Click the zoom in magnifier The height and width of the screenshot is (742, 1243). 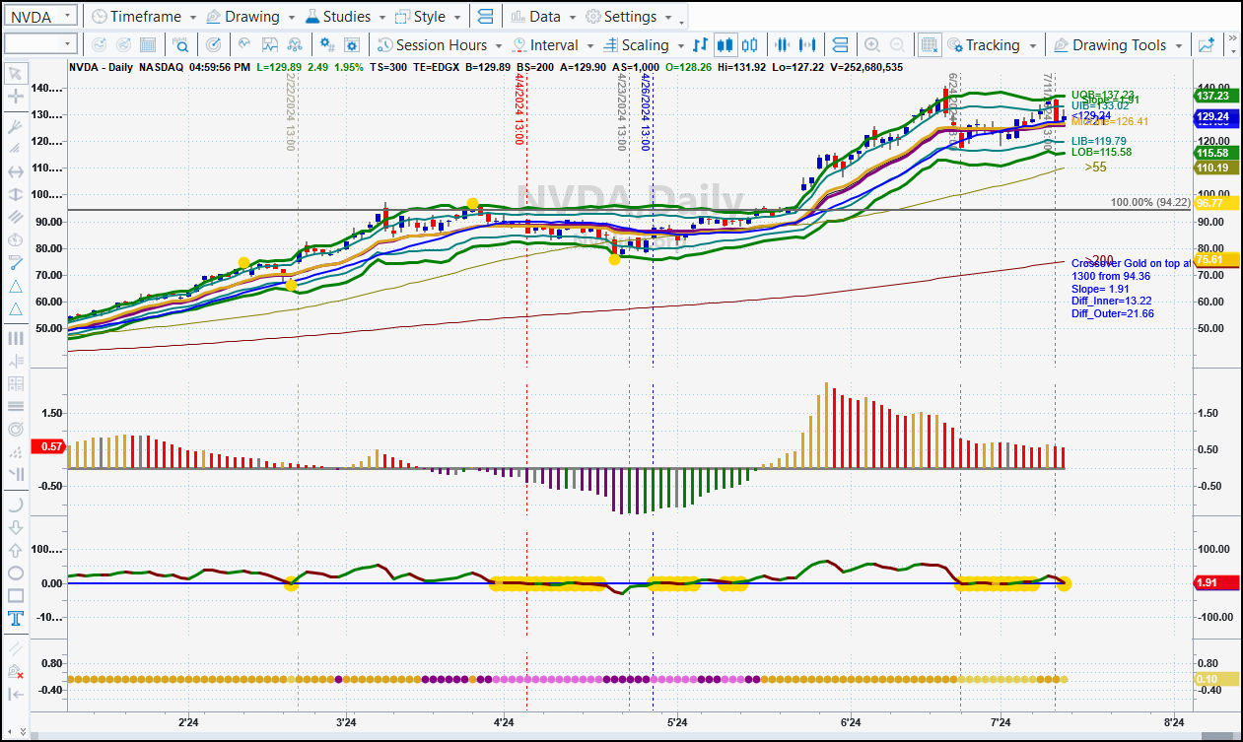pos(872,45)
